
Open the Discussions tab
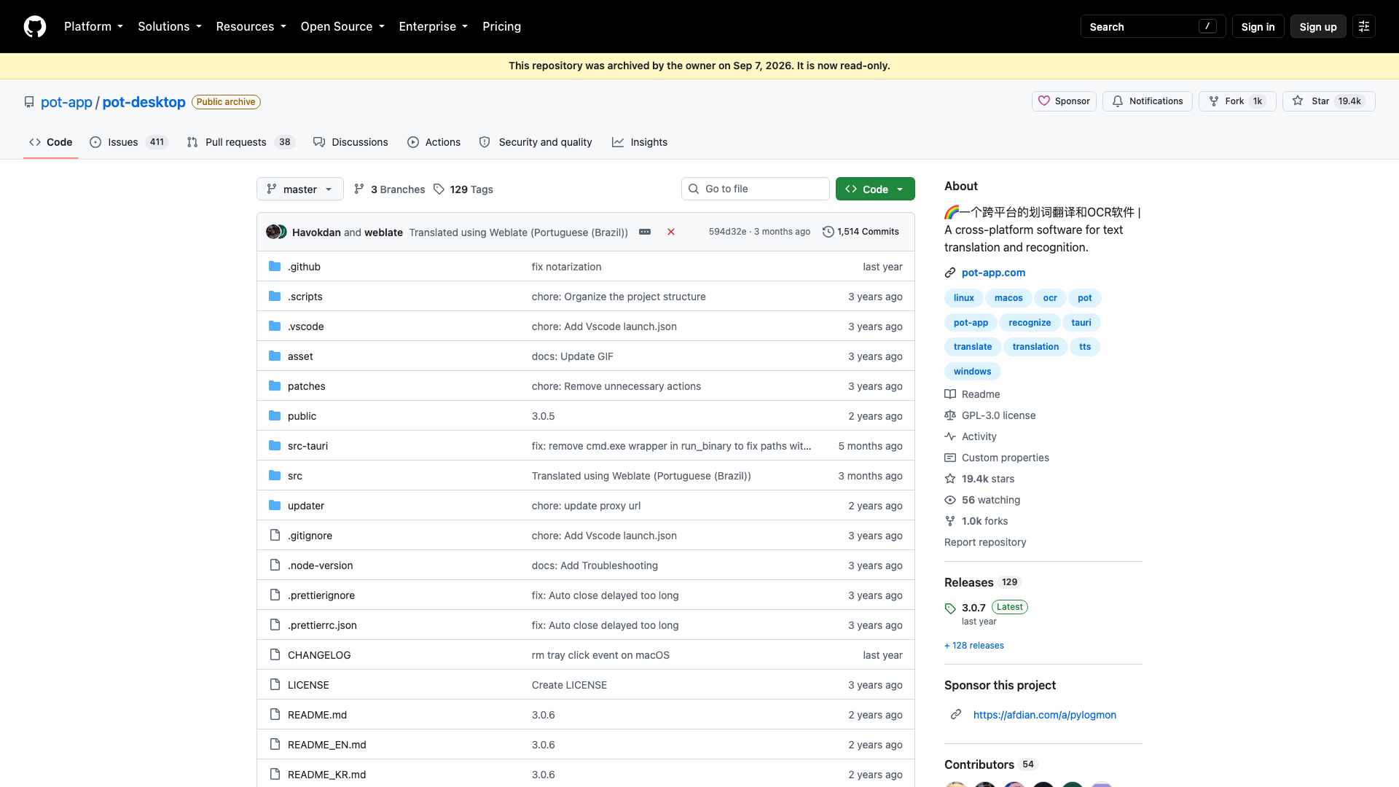pyautogui.click(x=350, y=142)
